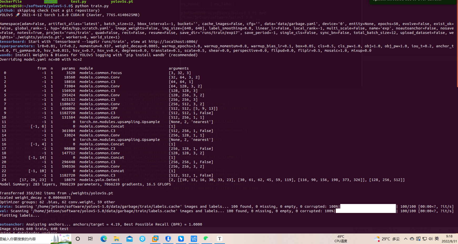Open the VNC viewer taskbar icon

[194, 239]
